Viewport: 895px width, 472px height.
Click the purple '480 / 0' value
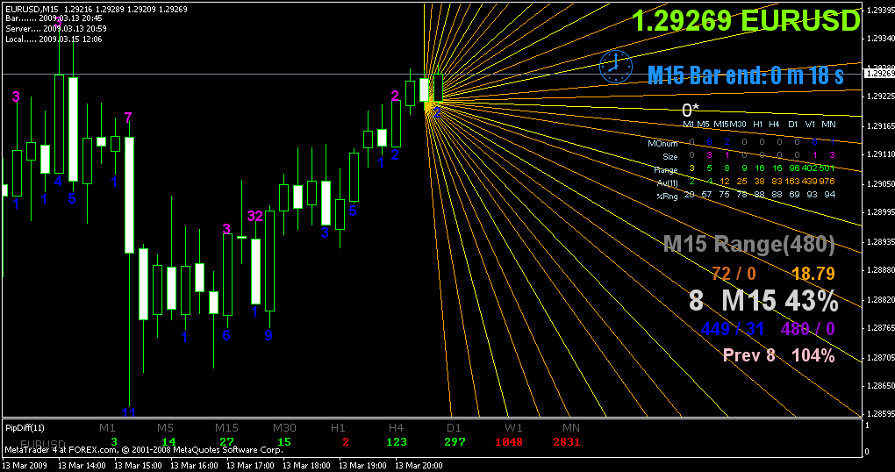point(807,329)
